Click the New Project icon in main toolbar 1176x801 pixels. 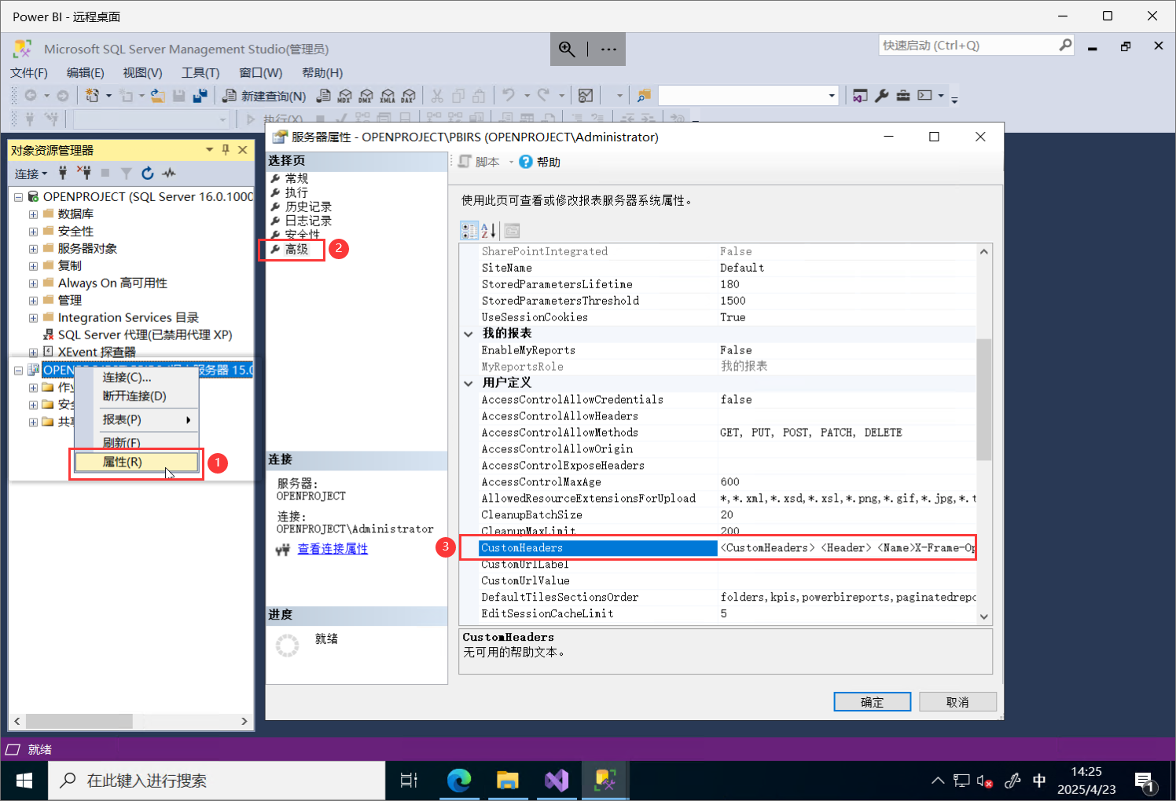click(x=93, y=96)
